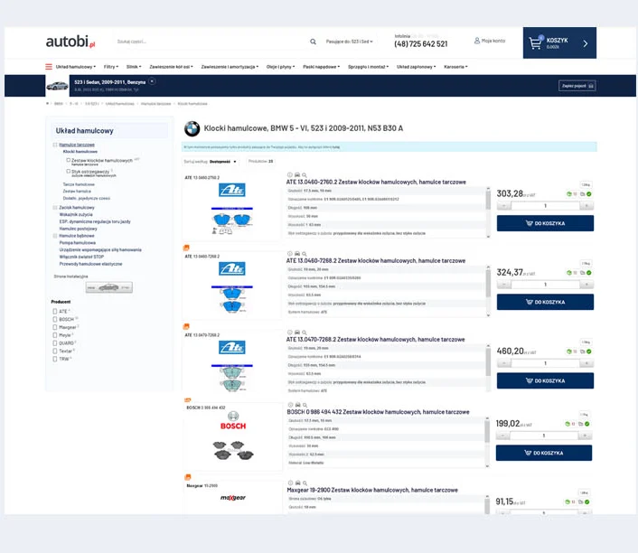The image size is (638, 553).
Task: Open the shopping cart (Koszyk) icon
Action: pyautogui.click(x=536, y=42)
